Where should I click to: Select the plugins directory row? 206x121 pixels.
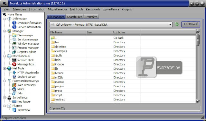122,86
